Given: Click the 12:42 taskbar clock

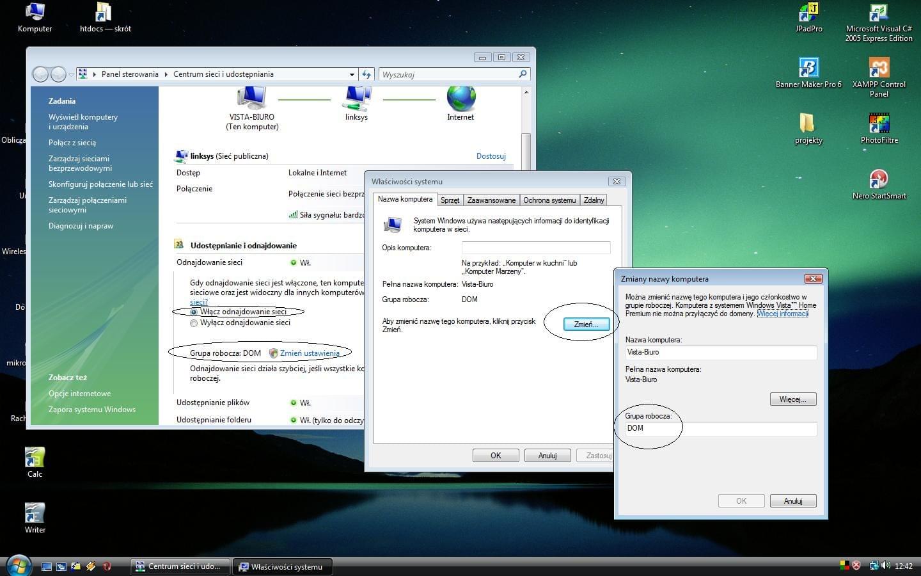Looking at the screenshot, I should point(904,566).
